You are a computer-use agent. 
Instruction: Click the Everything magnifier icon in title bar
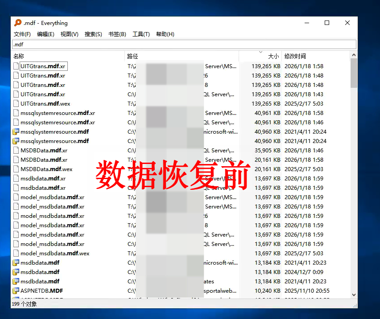tap(18, 23)
